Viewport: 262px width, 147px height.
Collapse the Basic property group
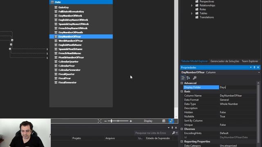182,91
